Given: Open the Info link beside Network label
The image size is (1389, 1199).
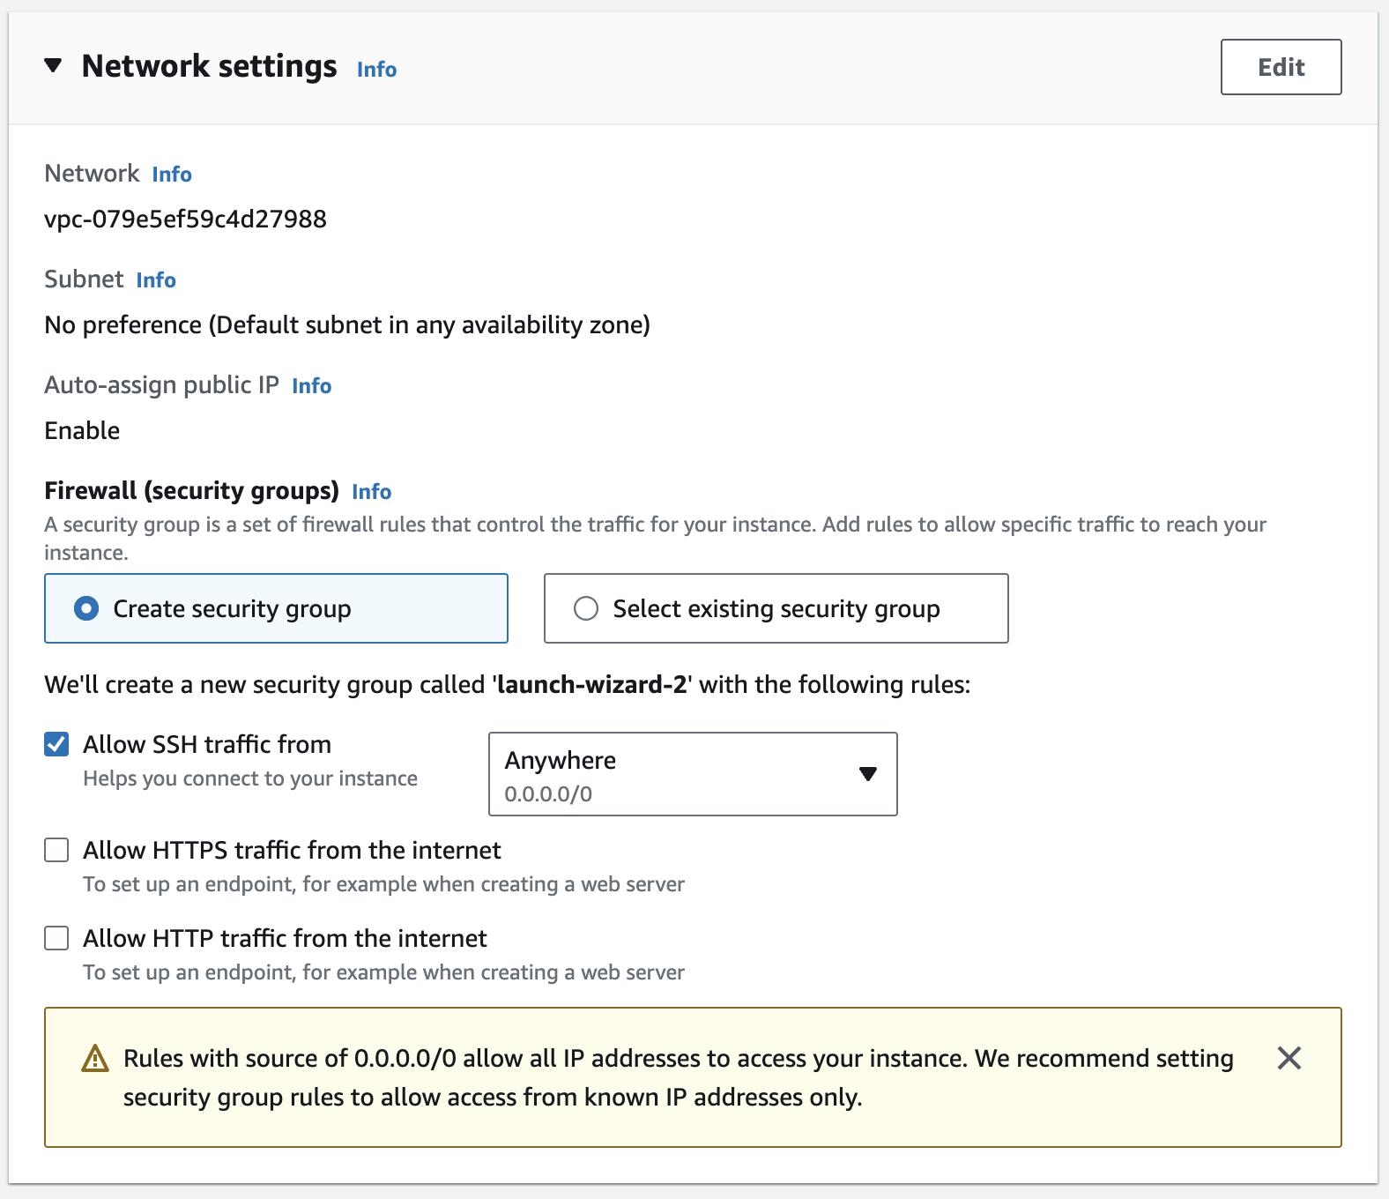Looking at the screenshot, I should [x=172, y=175].
